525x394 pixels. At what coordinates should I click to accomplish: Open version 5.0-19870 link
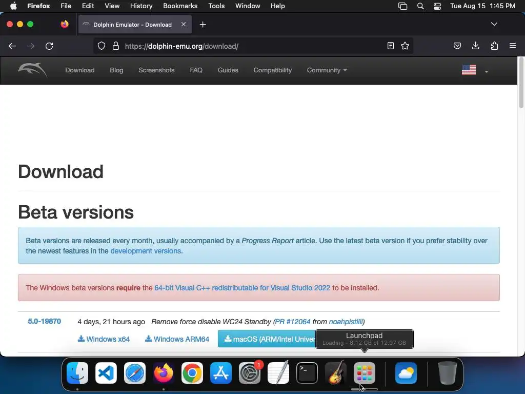[x=44, y=321]
